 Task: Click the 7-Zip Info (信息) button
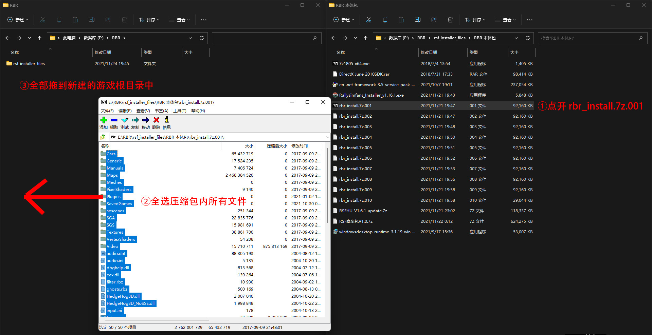(167, 123)
